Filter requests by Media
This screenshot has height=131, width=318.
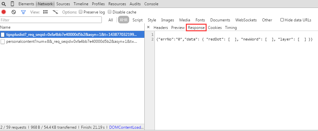pyautogui.click(x=185, y=20)
